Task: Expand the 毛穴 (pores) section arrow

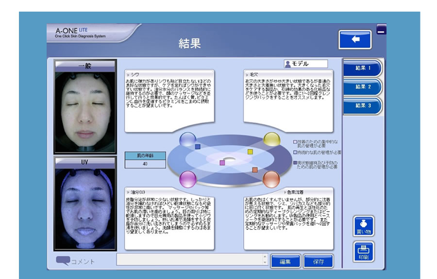Action: (247, 74)
